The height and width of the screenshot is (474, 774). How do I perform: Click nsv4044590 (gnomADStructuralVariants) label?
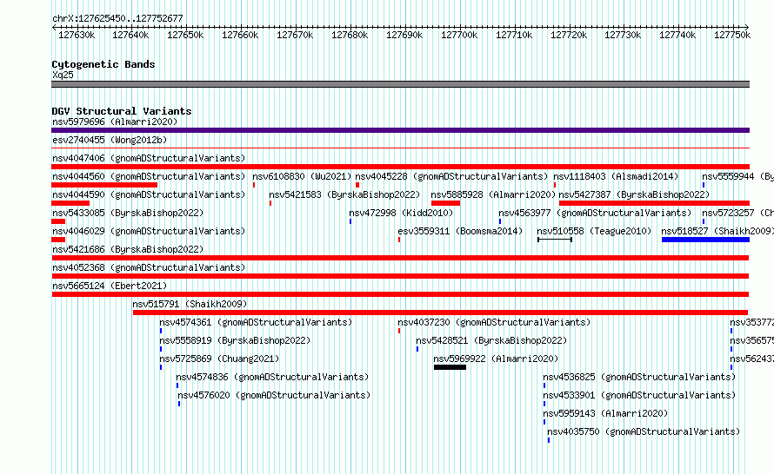pos(149,194)
